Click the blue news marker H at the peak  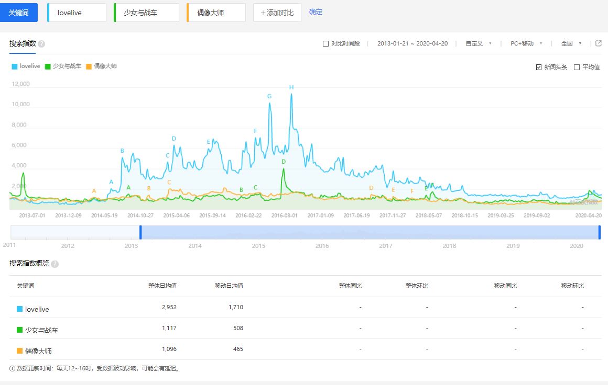291,87
